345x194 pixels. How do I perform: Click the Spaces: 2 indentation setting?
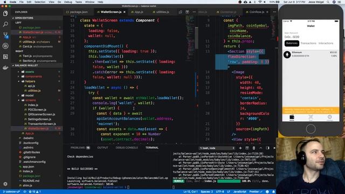206,192
